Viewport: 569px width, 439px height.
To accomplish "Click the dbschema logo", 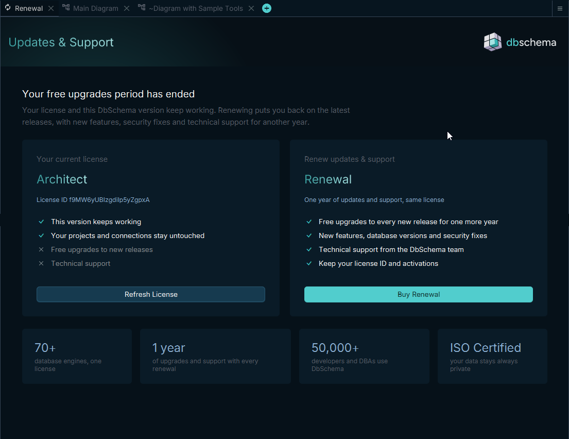I will 520,42.
